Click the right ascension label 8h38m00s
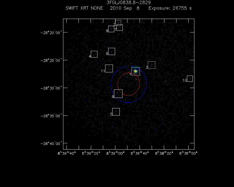Image resolution: width=234 pixels, height=187 pixels. click(x=188, y=153)
